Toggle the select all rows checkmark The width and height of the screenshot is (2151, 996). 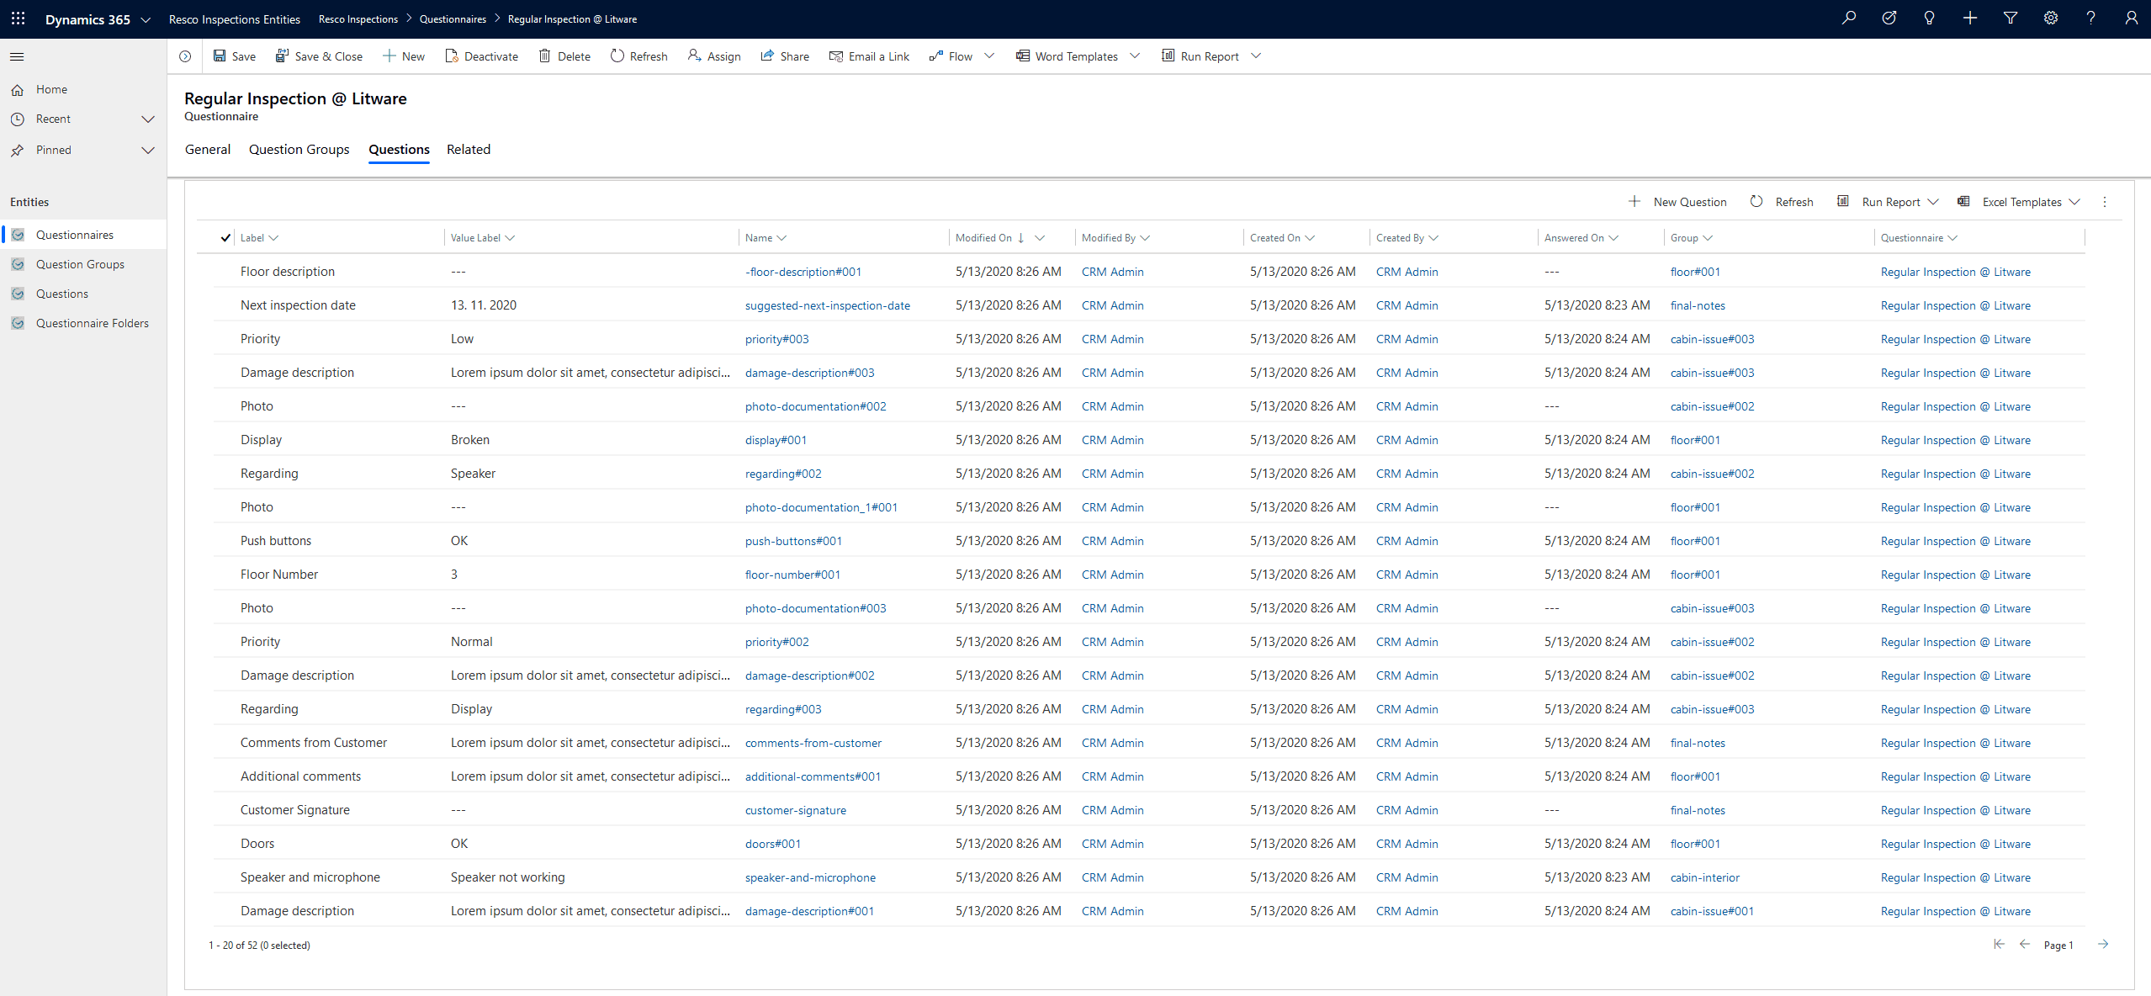click(225, 238)
